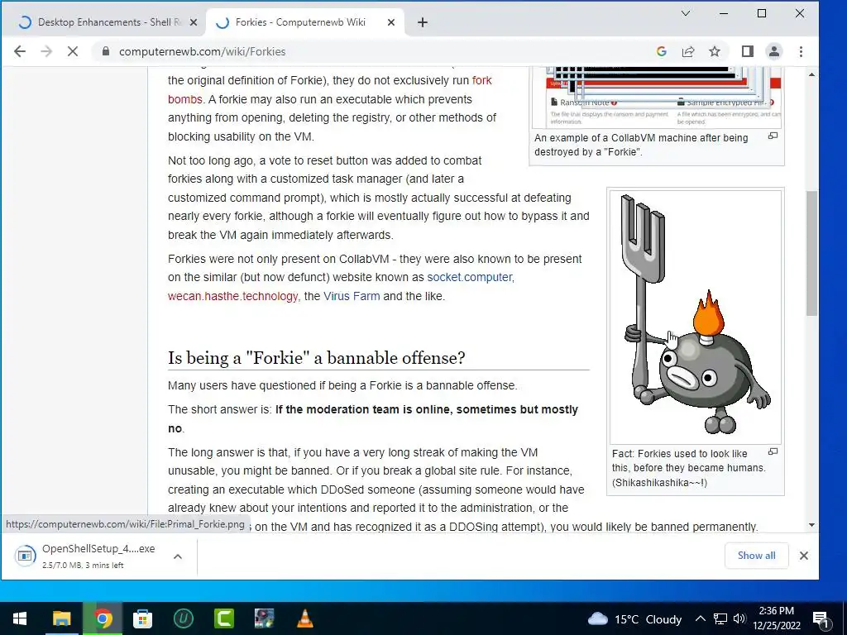Bookmark this page with the star
This screenshot has width=847, height=635.
(715, 51)
